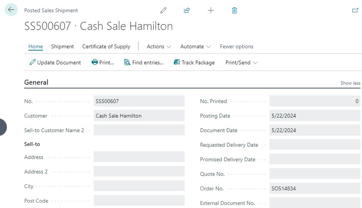The image size is (362, 208).
Task: Open Certificate of Supply tab
Action: 106,46
